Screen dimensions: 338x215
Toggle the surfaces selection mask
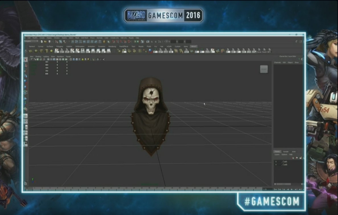[85, 42]
